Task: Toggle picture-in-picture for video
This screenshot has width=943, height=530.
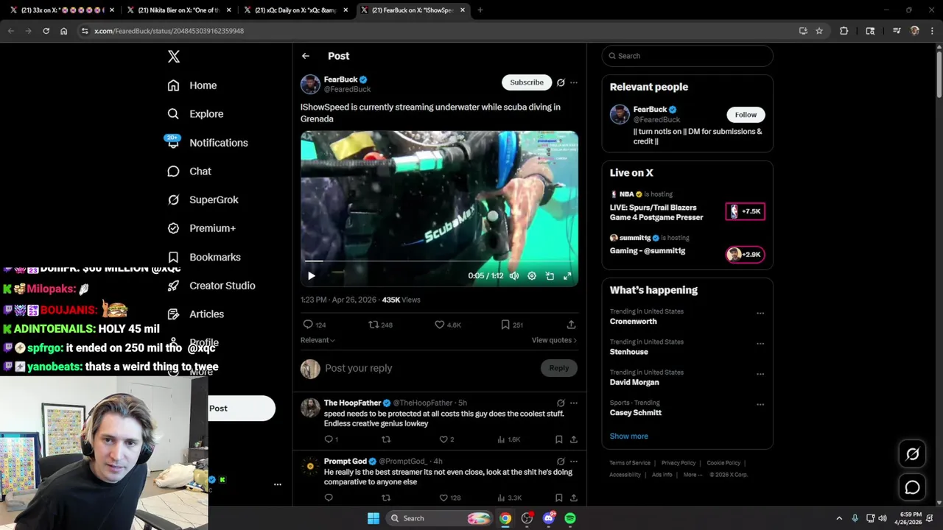Action: [x=550, y=276]
